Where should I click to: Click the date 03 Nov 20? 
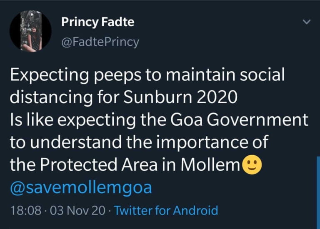[x=77, y=210]
